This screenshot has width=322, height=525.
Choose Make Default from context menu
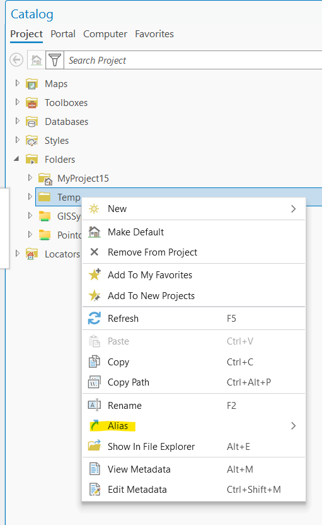194,232
